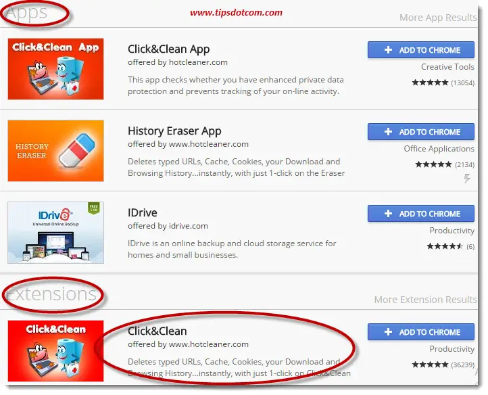This screenshot has height=395, width=488.
Task: Open the History Eraser App title
Action: click(x=174, y=131)
